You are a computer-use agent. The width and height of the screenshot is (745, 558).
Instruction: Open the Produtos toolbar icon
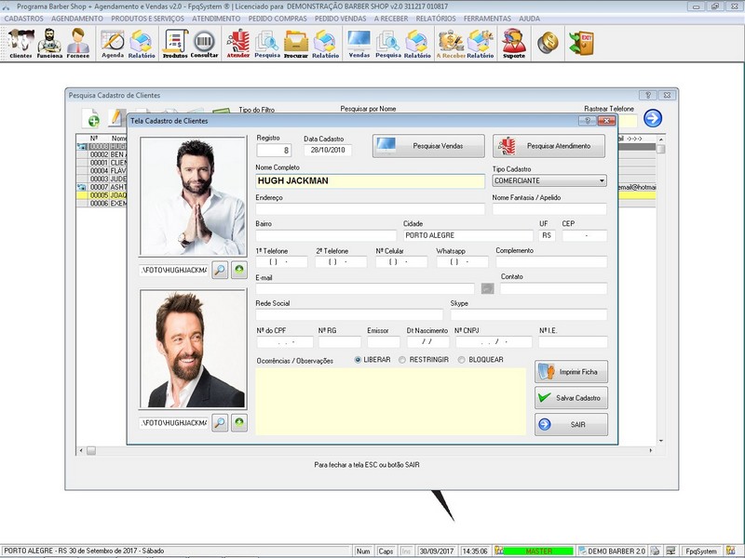point(174,43)
